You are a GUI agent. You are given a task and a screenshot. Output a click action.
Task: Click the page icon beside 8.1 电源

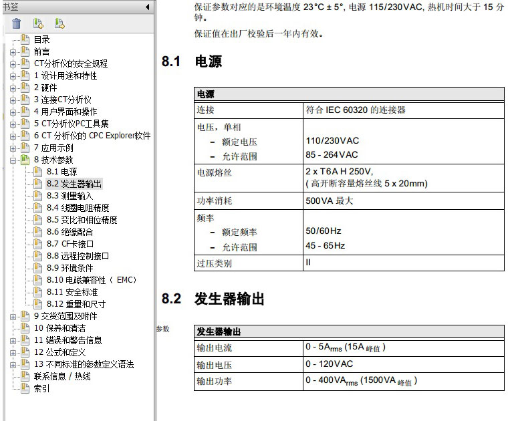click(x=38, y=172)
